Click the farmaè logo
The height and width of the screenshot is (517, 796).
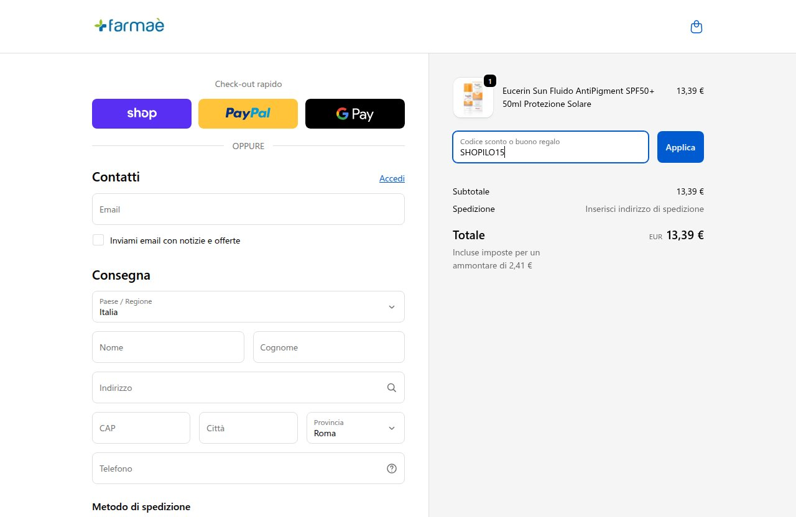129,25
